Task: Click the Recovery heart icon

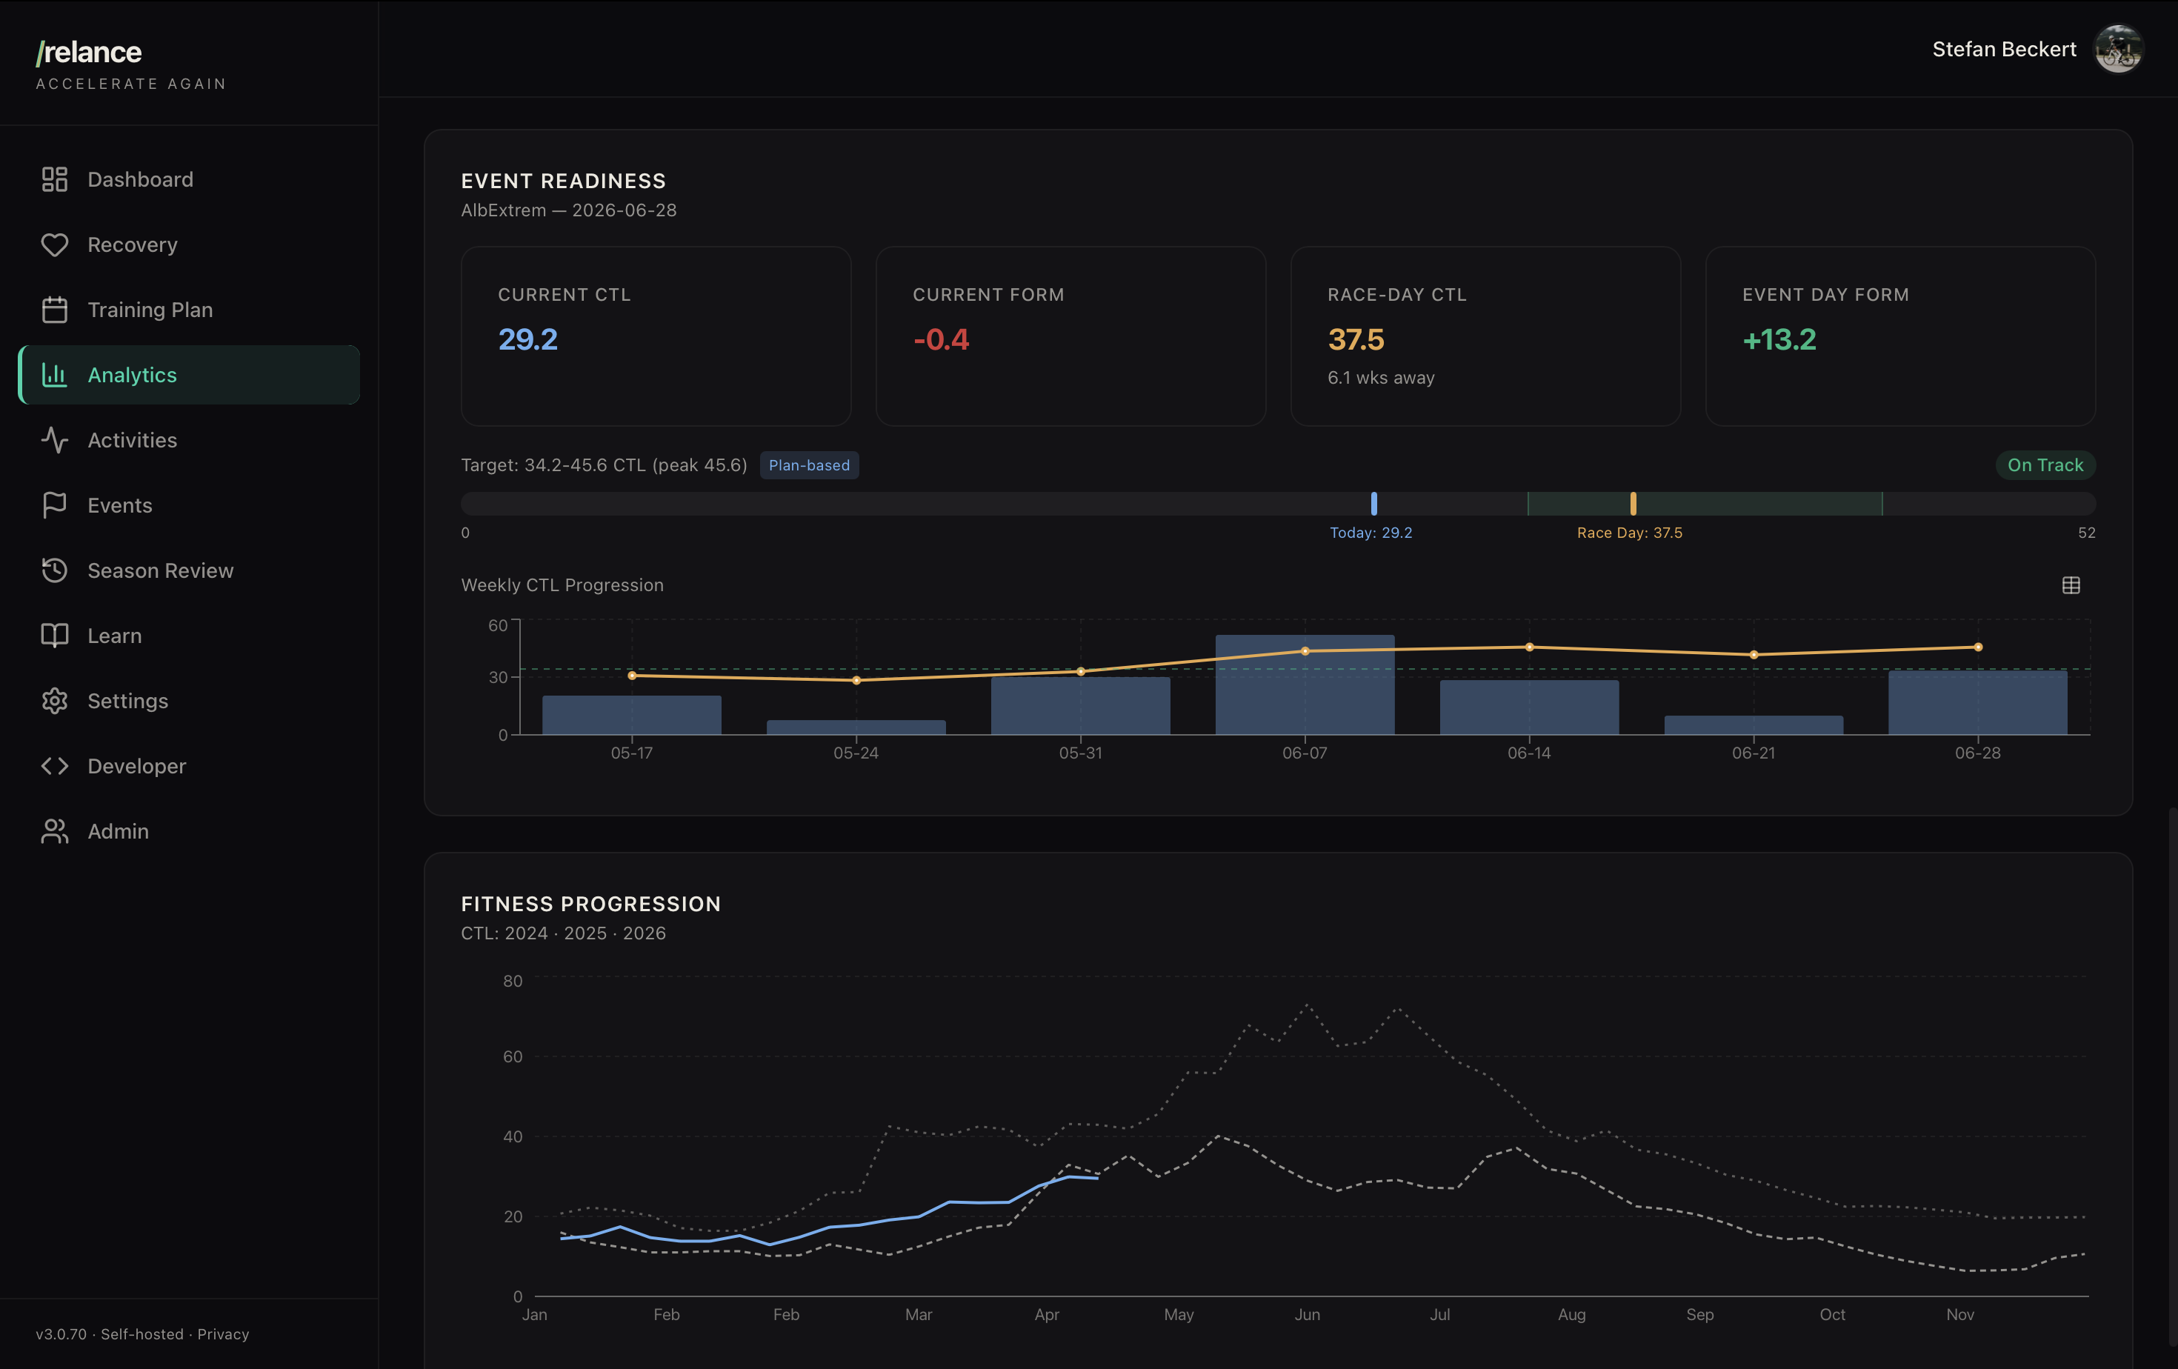Action: coord(54,244)
